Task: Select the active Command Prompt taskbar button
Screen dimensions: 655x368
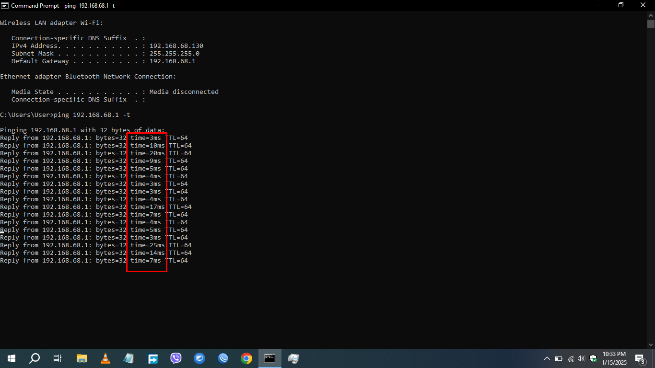Action: pos(270,358)
